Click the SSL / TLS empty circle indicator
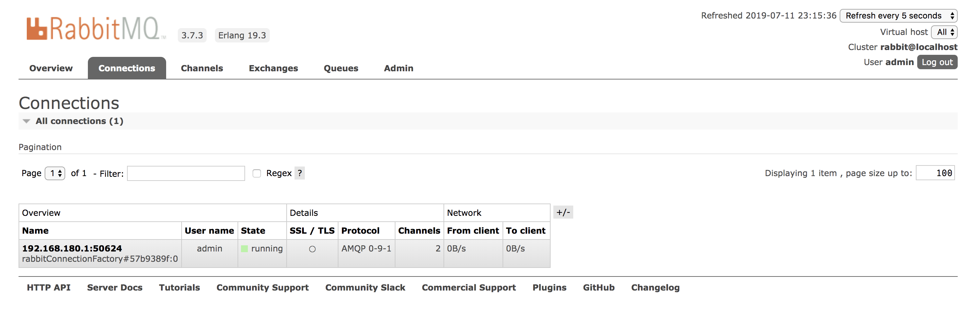 coord(312,249)
